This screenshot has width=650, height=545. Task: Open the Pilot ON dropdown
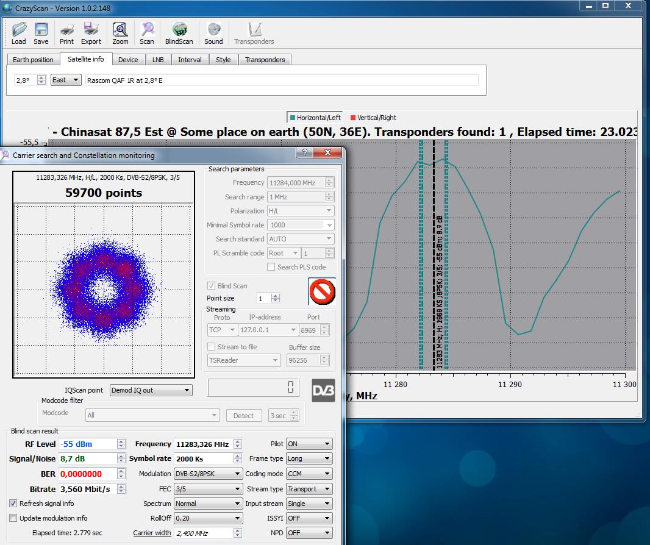[309, 444]
